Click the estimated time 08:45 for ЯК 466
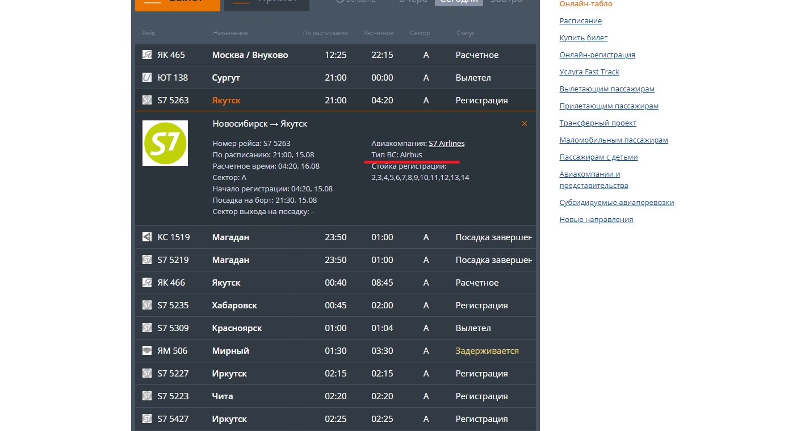The height and width of the screenshot is (431, 805). (382, 283)
